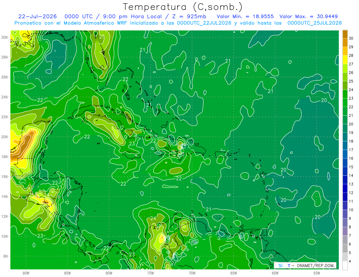Pick the teal legend swatch between 18 and 19
Screen dimensions: 359x277
(345, 137)
